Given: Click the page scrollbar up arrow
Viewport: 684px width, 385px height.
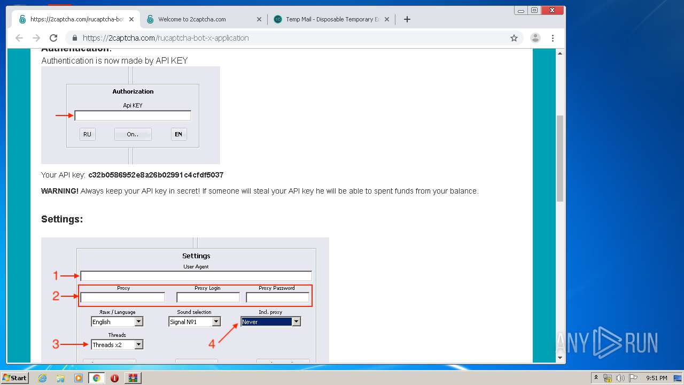Looking at the screenshot, I should coord(560,53).
